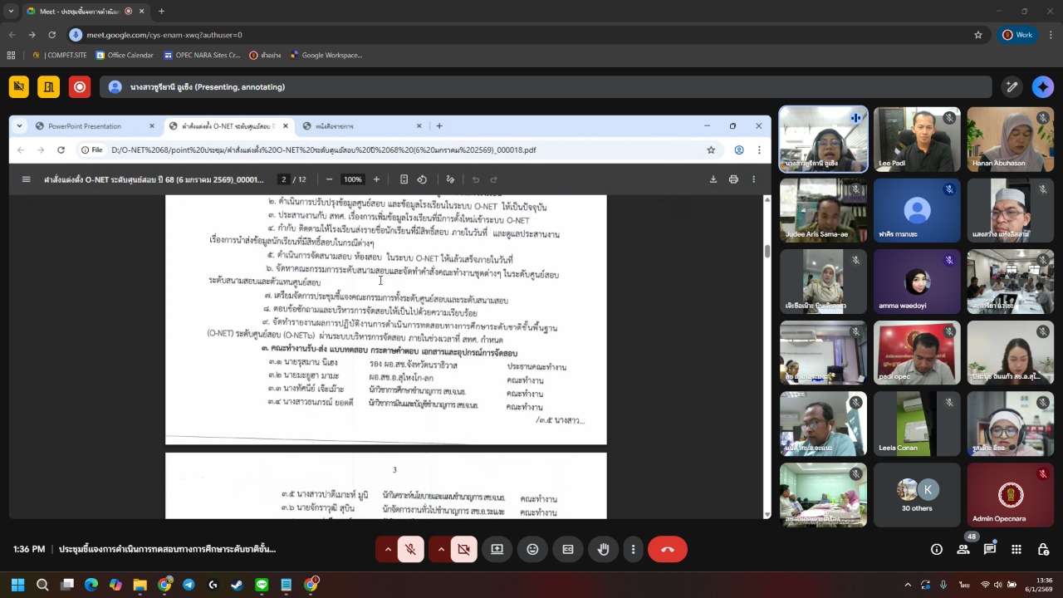Open the meeting details info icon
This screenshot has height=598, width=1063.
937,549
